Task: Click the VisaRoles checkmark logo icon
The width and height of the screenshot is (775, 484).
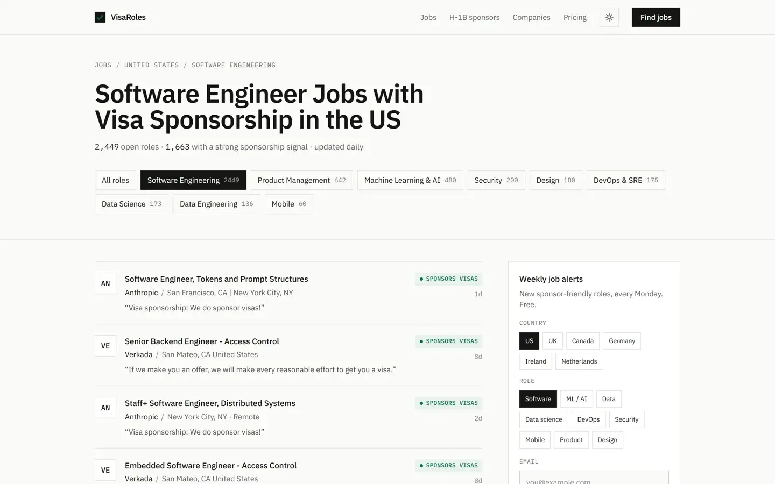Action: pos(100,17)
